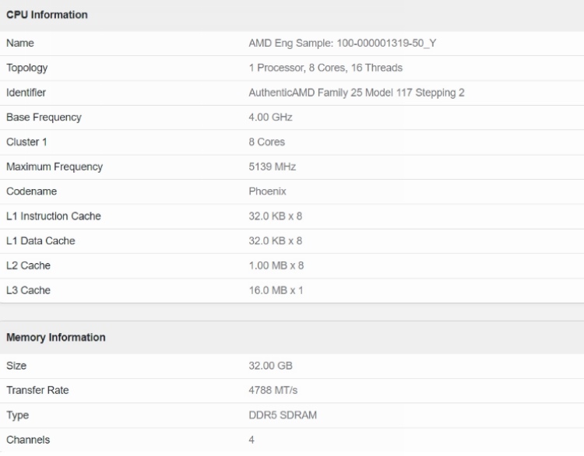Click the Cluster 1 row label

(26, 142)
